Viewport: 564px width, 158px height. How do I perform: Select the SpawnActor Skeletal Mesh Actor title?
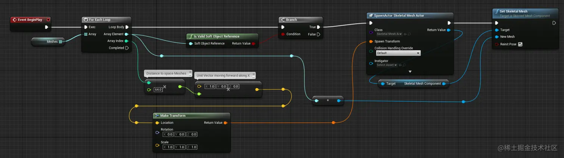point(399,16)
